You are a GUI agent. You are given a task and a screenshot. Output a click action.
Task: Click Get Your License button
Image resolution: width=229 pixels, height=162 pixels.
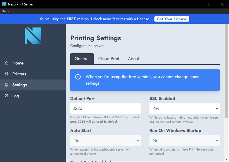coord(172,19)
